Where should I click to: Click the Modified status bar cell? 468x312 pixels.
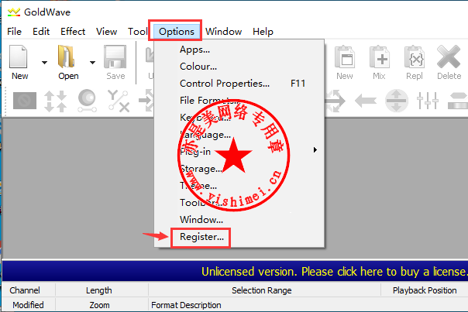click(x=28, y=305)
